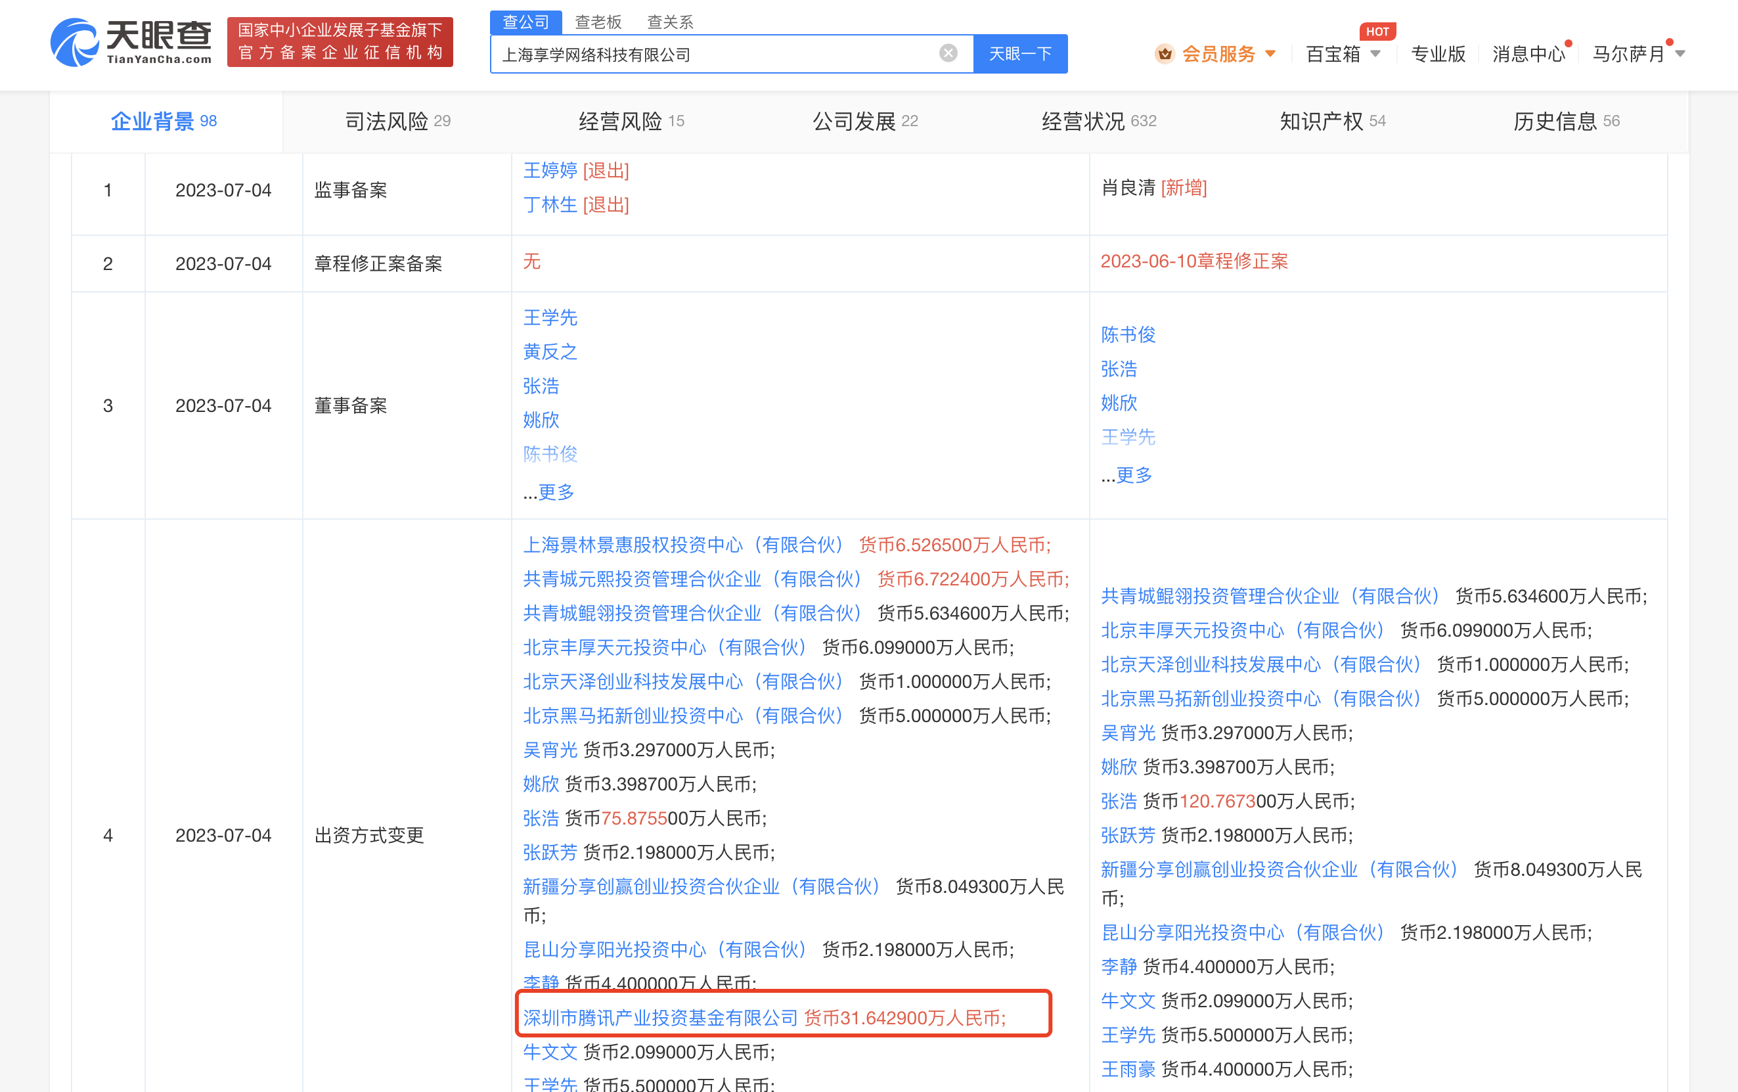
Task: Click 2023-06-10章程修正案 text
Action: coord(1193,262)
